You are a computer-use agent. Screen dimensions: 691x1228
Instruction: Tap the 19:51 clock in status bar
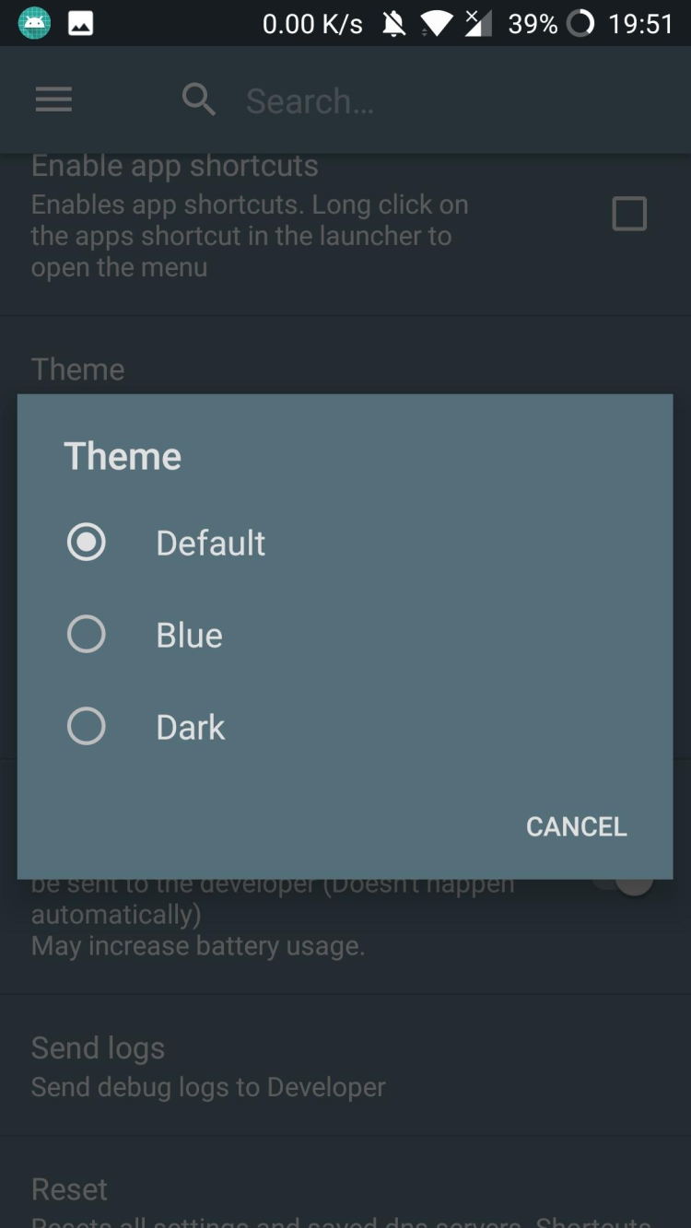click(641, 24)
